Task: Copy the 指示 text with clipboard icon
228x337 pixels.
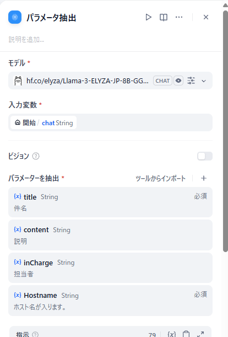Action: (186, 334)
